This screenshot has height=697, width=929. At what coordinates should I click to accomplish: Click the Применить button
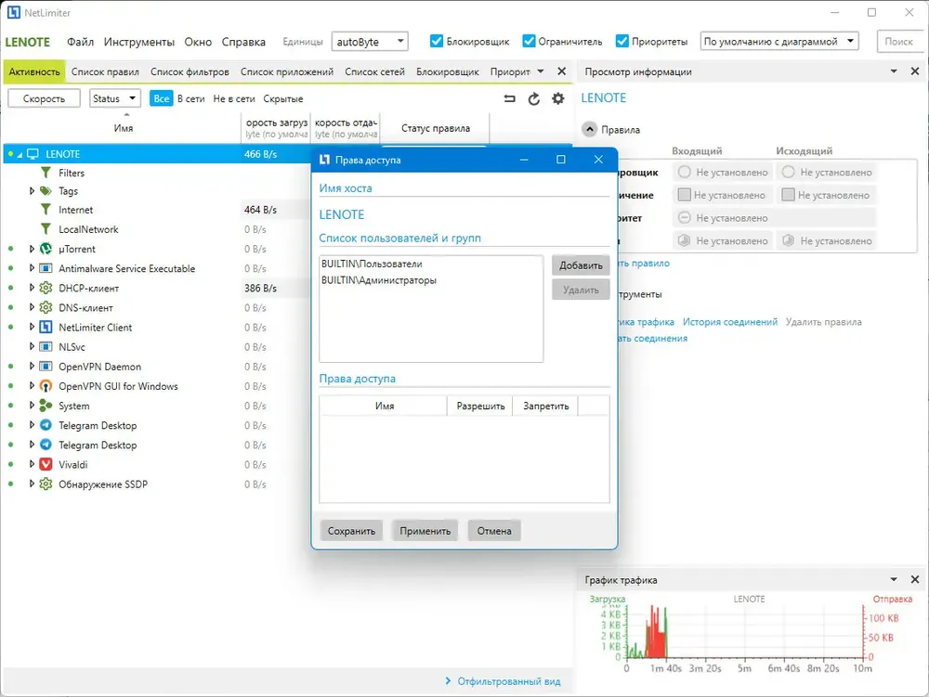click(x=425, y=531)
